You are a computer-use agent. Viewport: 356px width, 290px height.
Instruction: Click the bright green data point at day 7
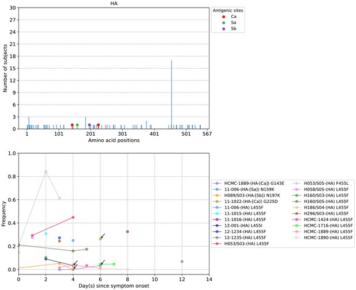pos(114,264)
